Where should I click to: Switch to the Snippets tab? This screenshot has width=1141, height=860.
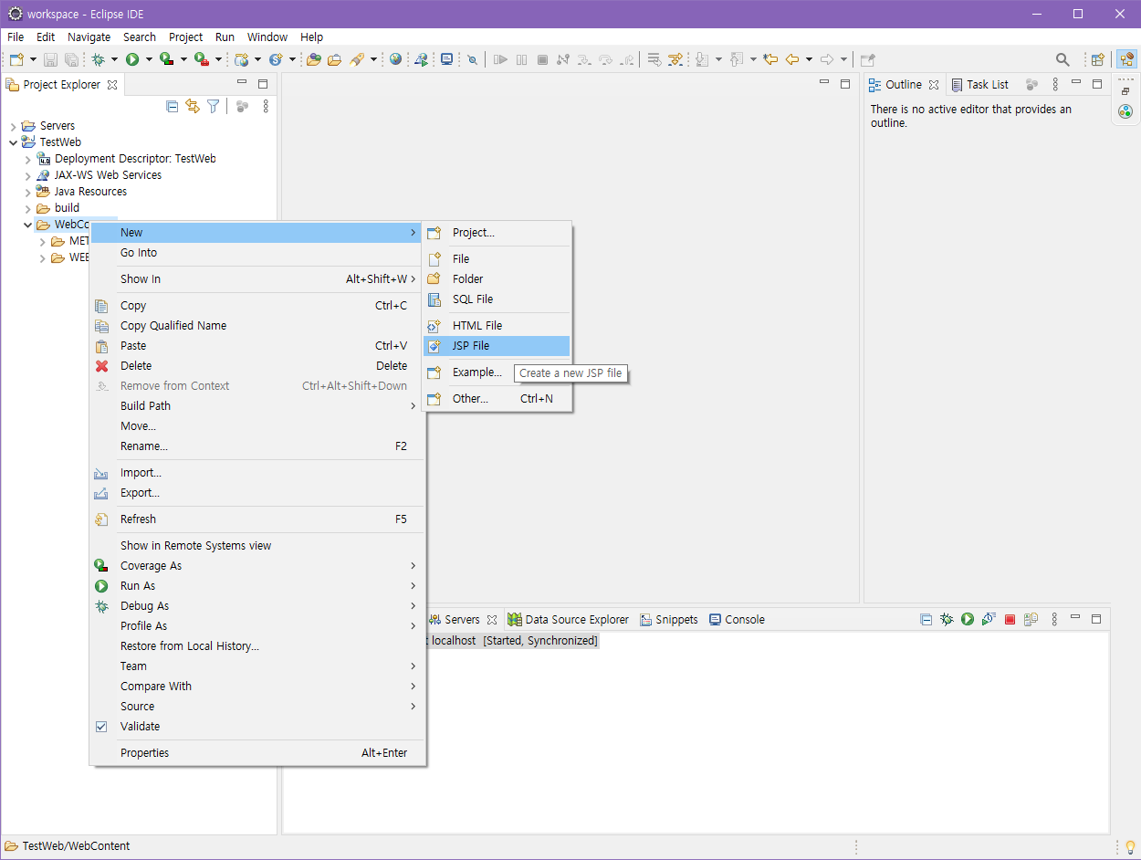(x=668, y=619)
